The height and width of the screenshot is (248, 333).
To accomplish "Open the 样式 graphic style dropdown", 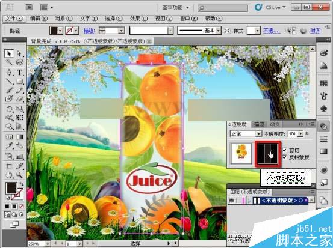I will coord(258,31).
